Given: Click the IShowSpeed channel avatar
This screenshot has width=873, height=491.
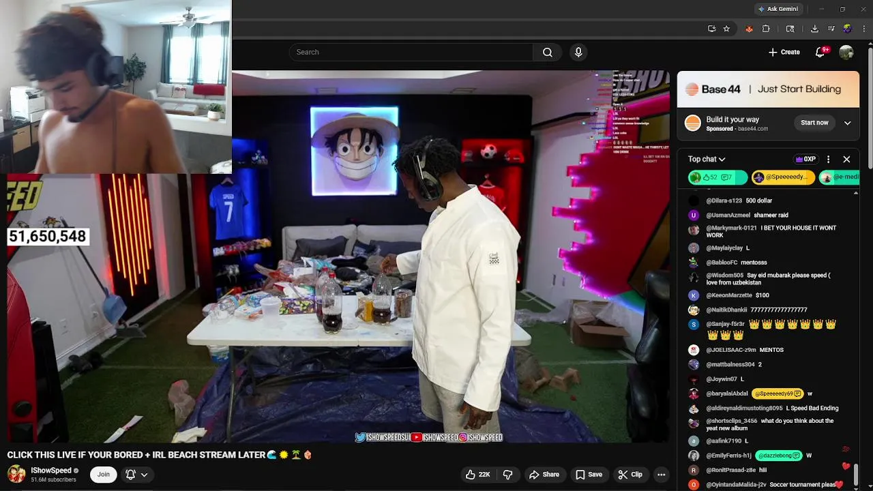Looking at the screenshot, I should (16, 474).
